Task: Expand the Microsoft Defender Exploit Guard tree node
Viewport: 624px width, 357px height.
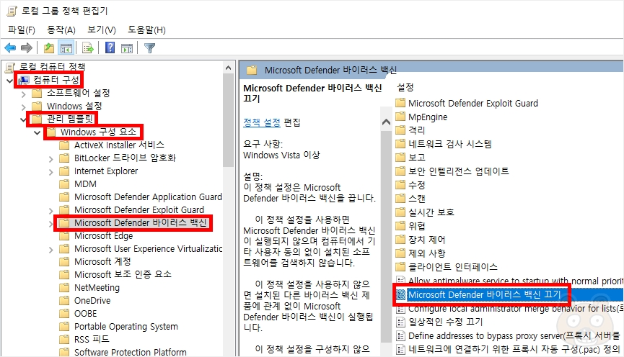Action: [x=51, y=210]
